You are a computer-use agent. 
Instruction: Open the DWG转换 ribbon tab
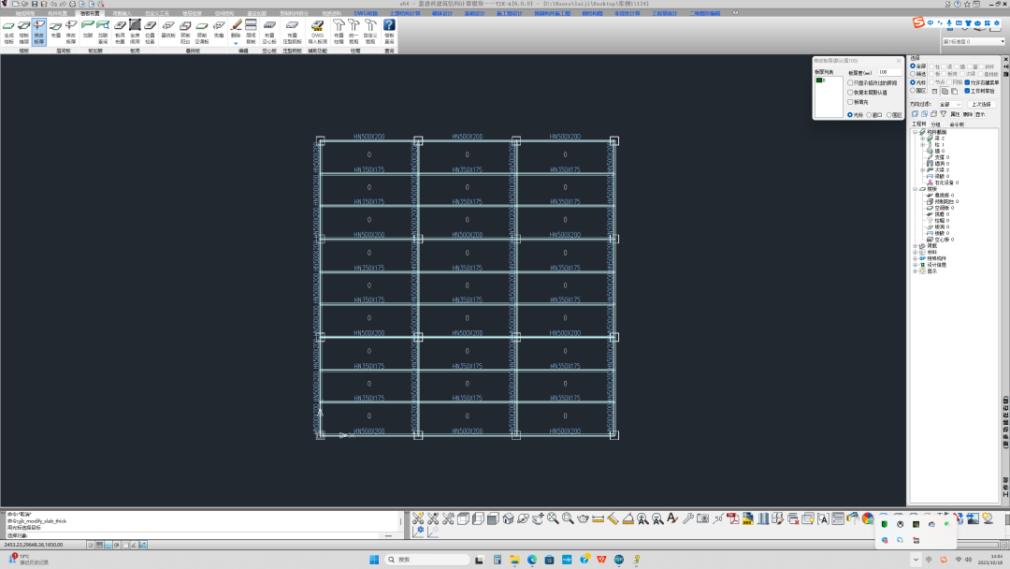(x=366, y=13)
